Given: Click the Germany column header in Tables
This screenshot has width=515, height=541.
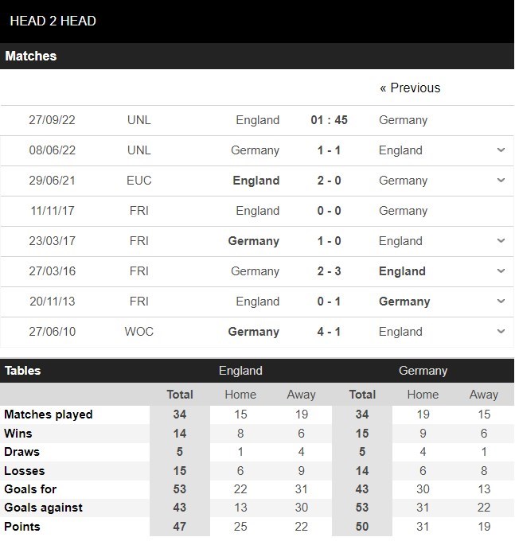Looking at the screenshot, I should pos(423,371).
